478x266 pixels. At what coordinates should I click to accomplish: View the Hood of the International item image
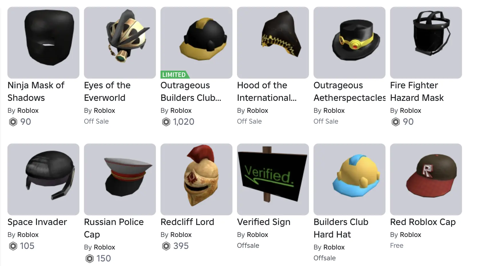click(273, 43)
